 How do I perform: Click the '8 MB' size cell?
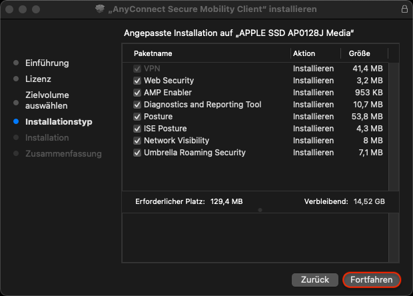click(x=373, y=141)
